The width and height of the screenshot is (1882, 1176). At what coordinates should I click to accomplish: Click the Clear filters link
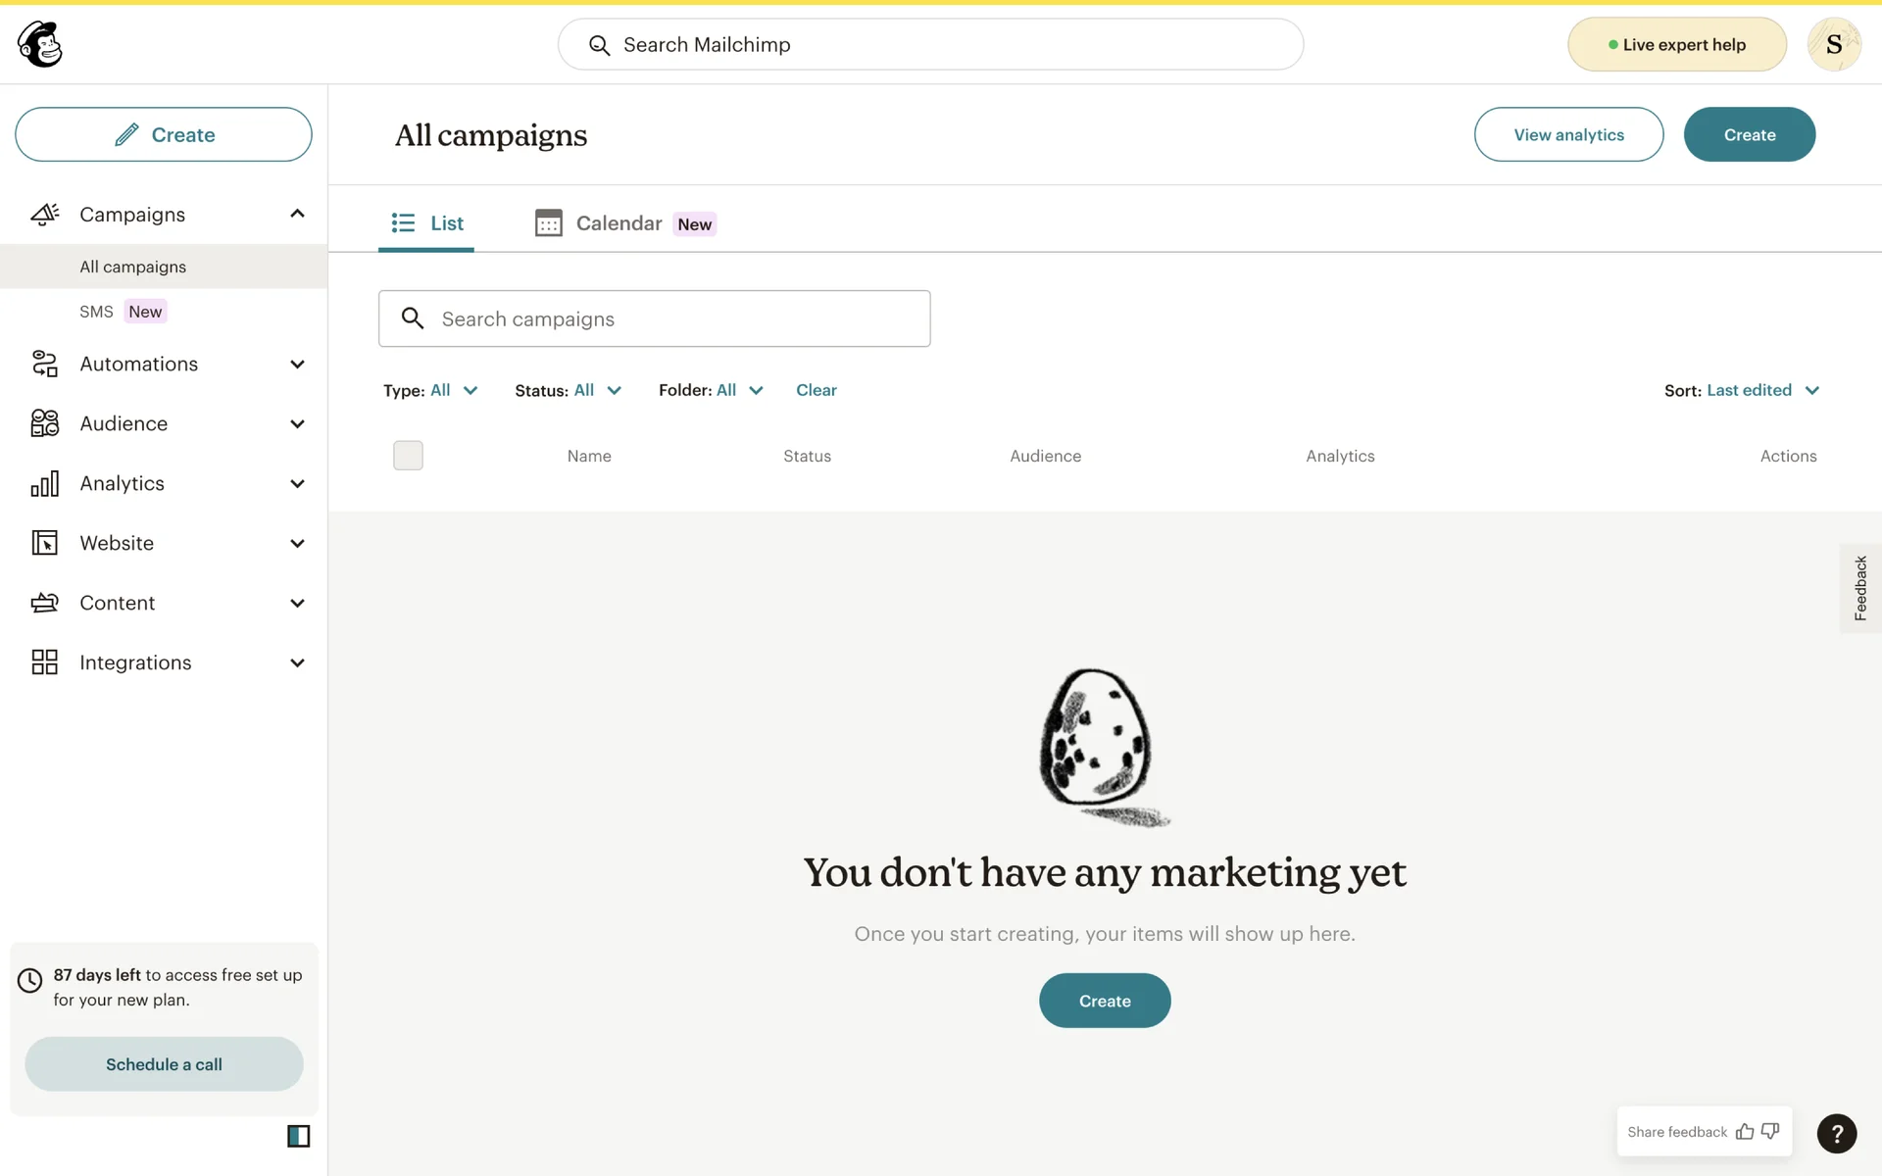[816, 390]
